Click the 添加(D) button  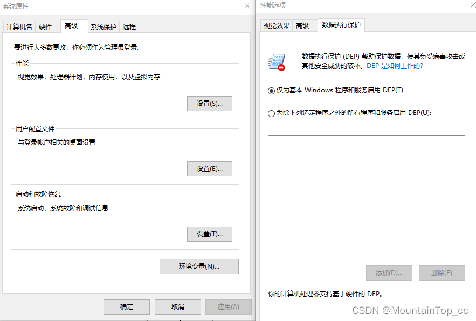389,273
